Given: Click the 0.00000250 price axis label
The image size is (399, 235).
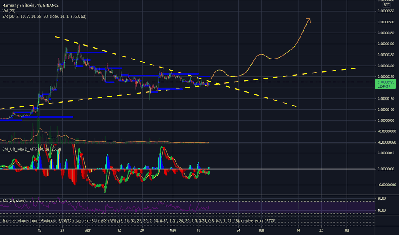Looking at the screenshot, I should 386,76.
